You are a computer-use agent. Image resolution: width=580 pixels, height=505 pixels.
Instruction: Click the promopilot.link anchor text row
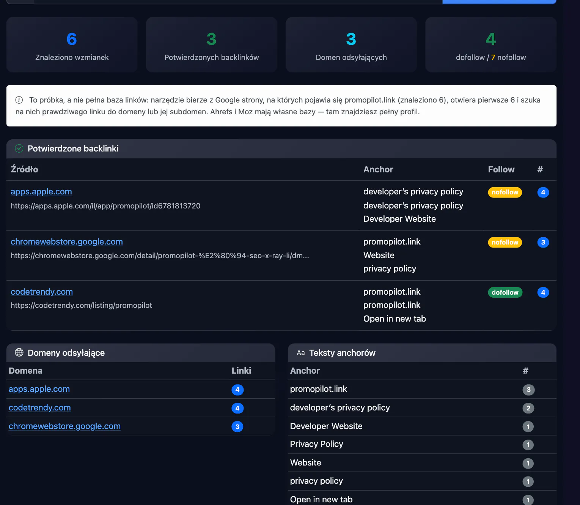pos(422,389)
